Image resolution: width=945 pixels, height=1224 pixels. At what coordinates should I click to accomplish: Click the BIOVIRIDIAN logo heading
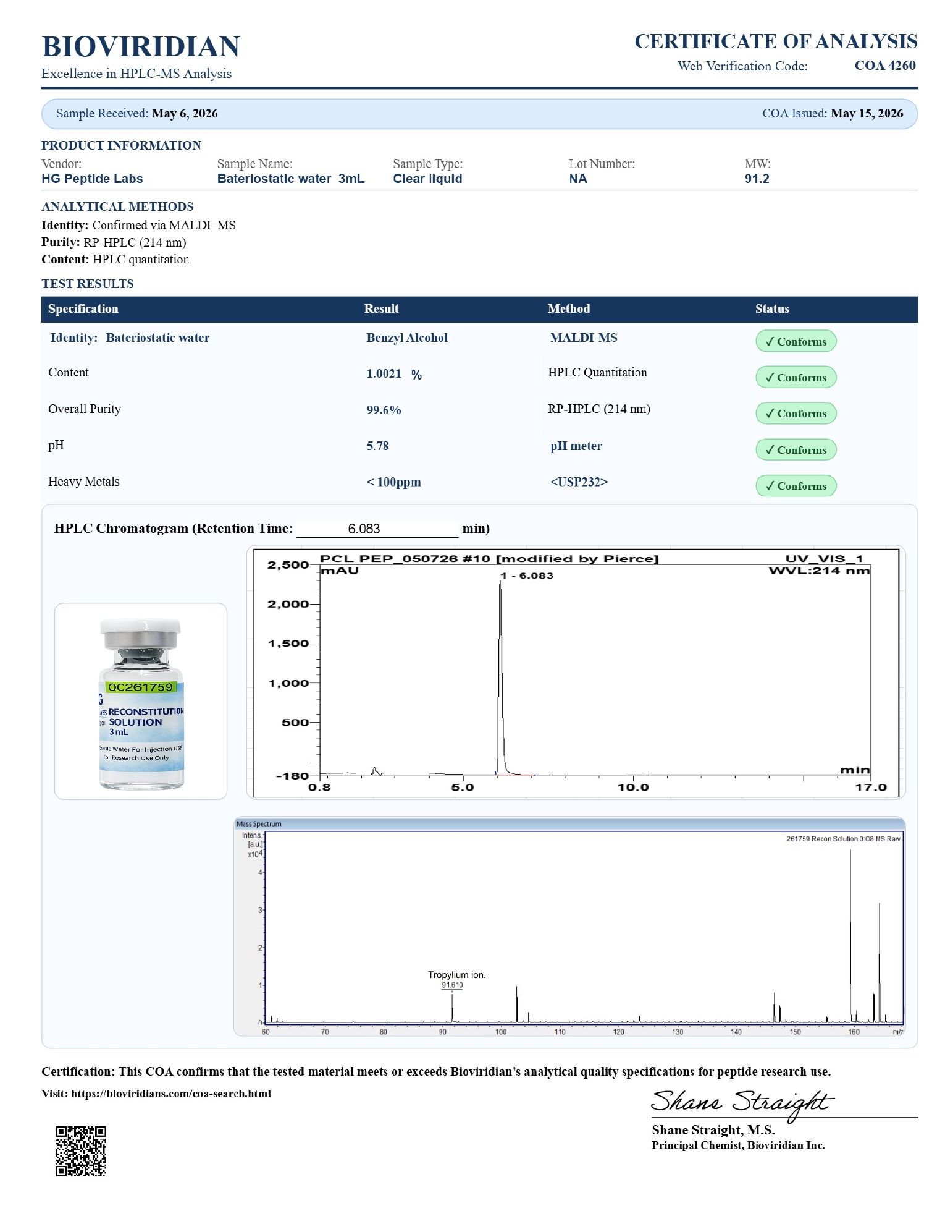click(141, 46)
